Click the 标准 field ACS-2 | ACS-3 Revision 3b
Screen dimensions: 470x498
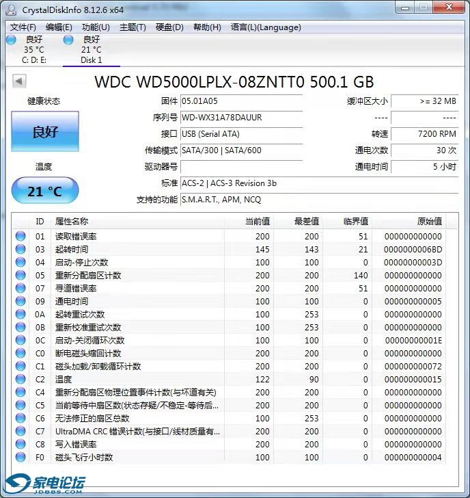point(319,183)
